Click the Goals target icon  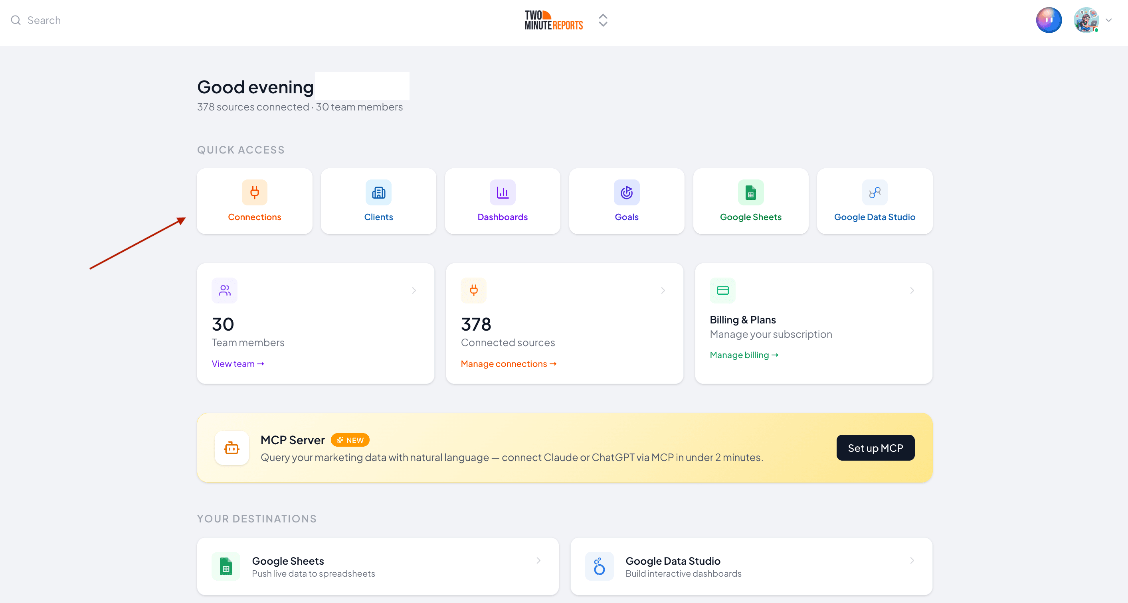coord(627,192)
